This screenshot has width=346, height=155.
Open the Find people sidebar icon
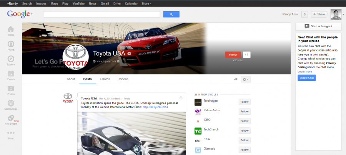pyautogui.click(x=11, y=118)
